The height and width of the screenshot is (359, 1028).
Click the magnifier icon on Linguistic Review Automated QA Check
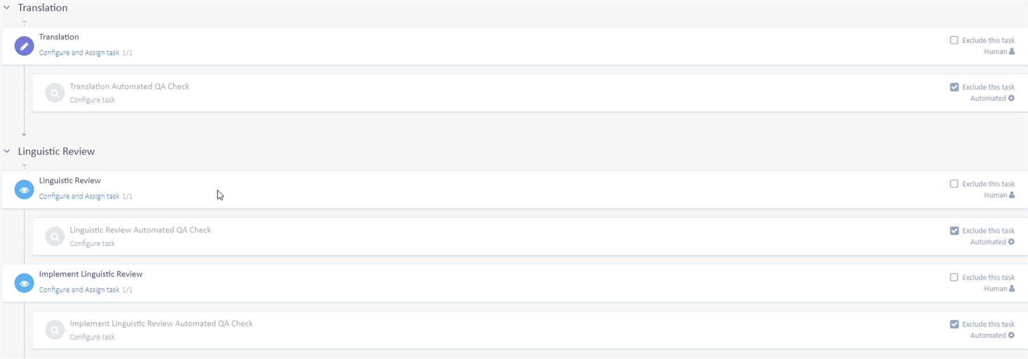55,236
